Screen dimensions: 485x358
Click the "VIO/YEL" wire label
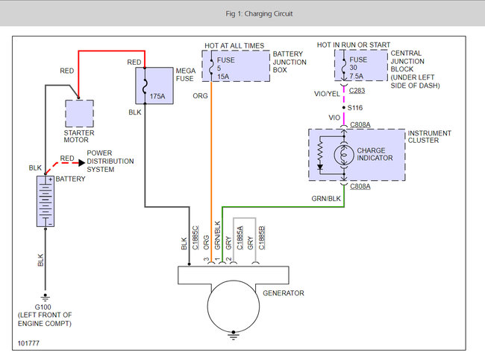[x=327, y=94]
